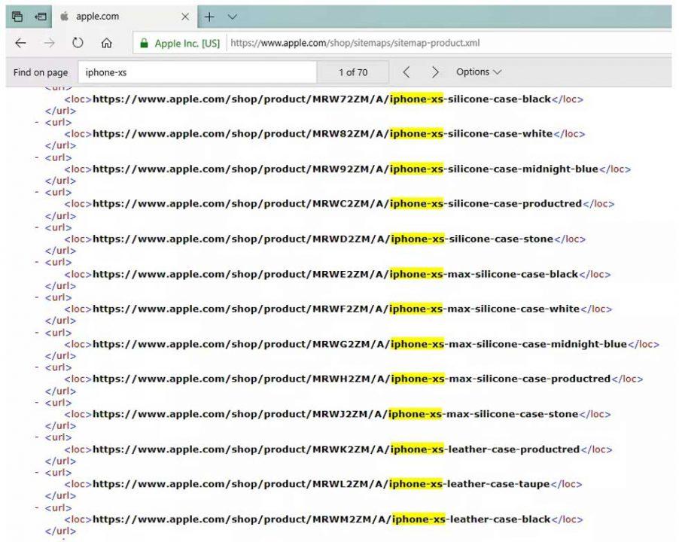Image resolution: width=679 pixels, height=542 pixels.
Task: Focus the address bar URL
Action: (355, 43)
